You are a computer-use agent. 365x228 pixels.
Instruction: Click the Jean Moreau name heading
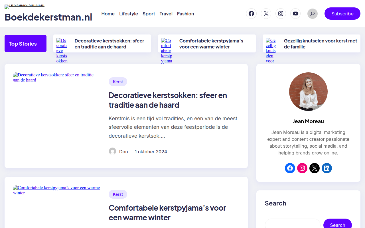point(308,121)
